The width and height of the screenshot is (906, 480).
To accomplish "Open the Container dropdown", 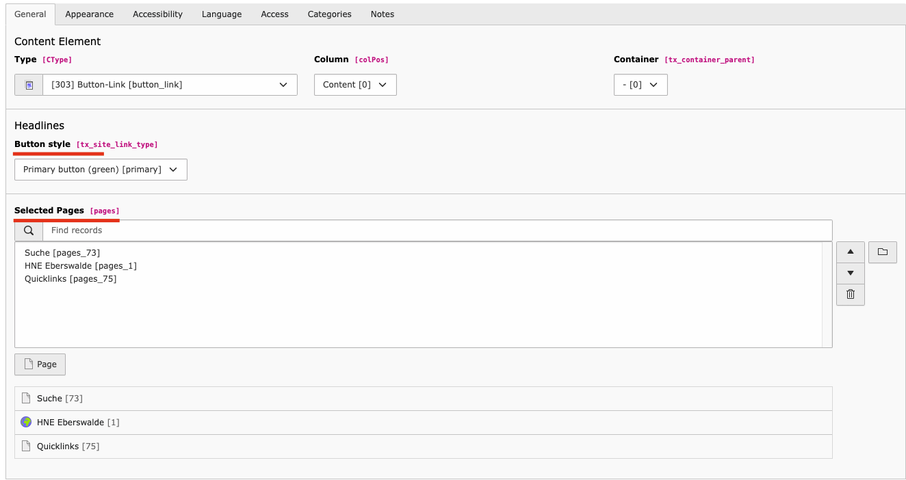I will [x=640, y=85].
